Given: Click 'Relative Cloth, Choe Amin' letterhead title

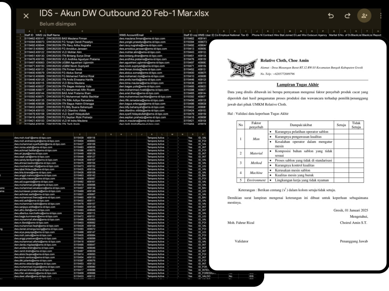Looking at the screenshot, I should (x=285, y=61).
